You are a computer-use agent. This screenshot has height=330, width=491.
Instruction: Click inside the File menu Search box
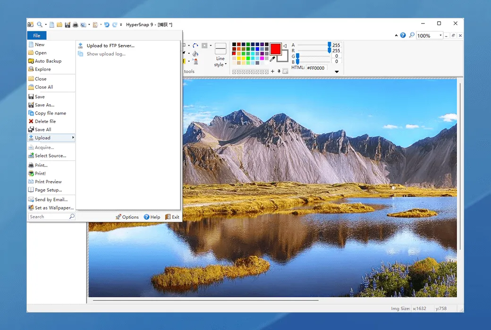[x=50, y=216]
